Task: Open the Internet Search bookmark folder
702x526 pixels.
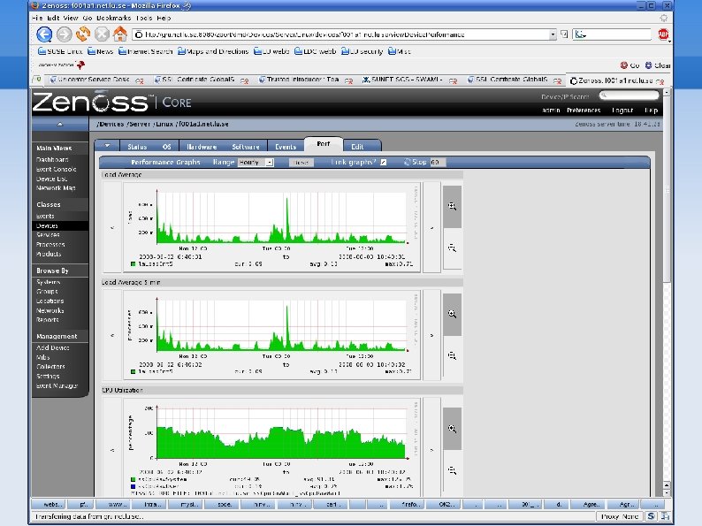Action: pyautogui.click(x=146, y=51)
